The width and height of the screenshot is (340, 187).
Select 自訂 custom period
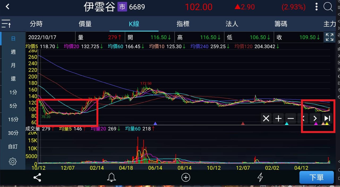tap(13, 146)
